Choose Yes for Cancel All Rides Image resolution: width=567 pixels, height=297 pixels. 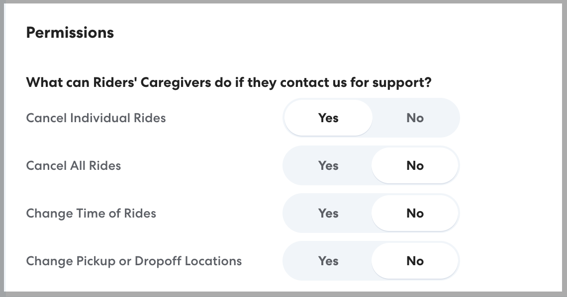pos(328,165)
